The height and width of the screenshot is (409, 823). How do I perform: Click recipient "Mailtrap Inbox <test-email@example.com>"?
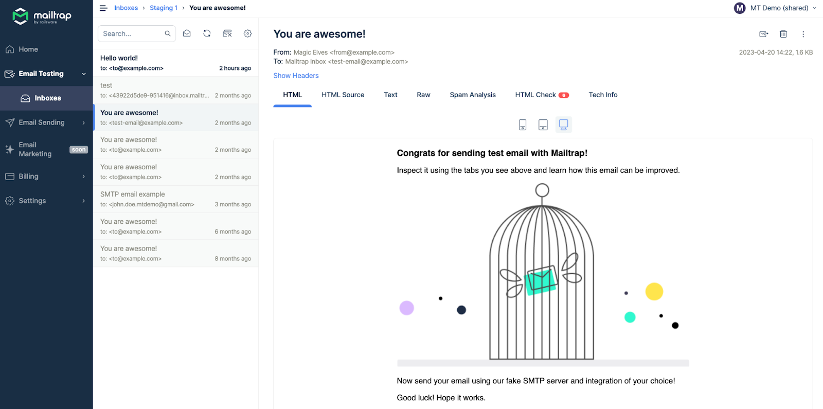[x=347, y=62]
